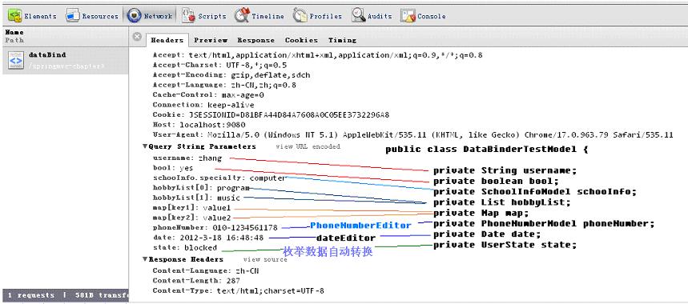Viewport: 688px width, 304px height.
Task: Click the bool: yes parameter
Action: pos(173,168)
